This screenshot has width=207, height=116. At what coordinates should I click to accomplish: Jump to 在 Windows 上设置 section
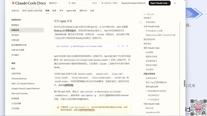pyautogui.click(x=154, y=31)
